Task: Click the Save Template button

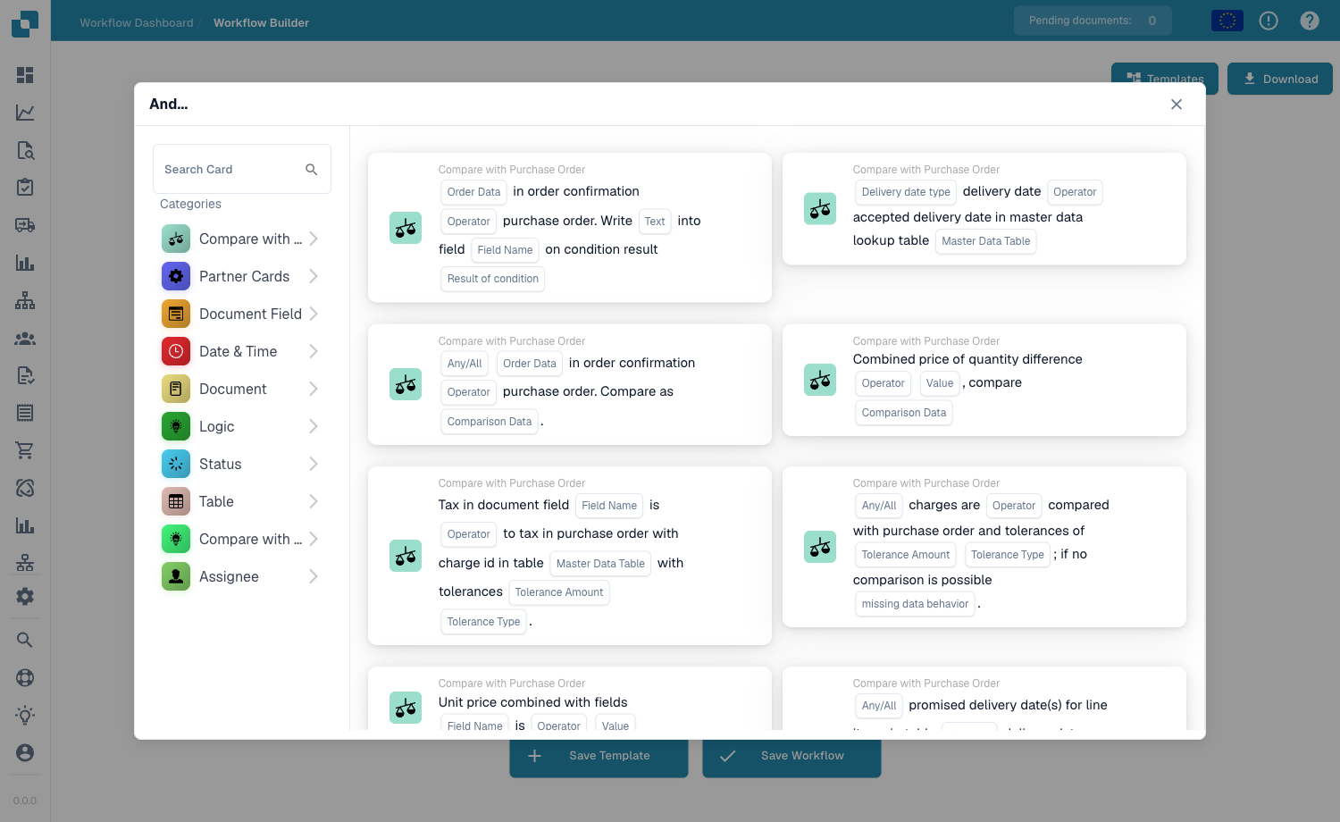Action: point(599,756)
